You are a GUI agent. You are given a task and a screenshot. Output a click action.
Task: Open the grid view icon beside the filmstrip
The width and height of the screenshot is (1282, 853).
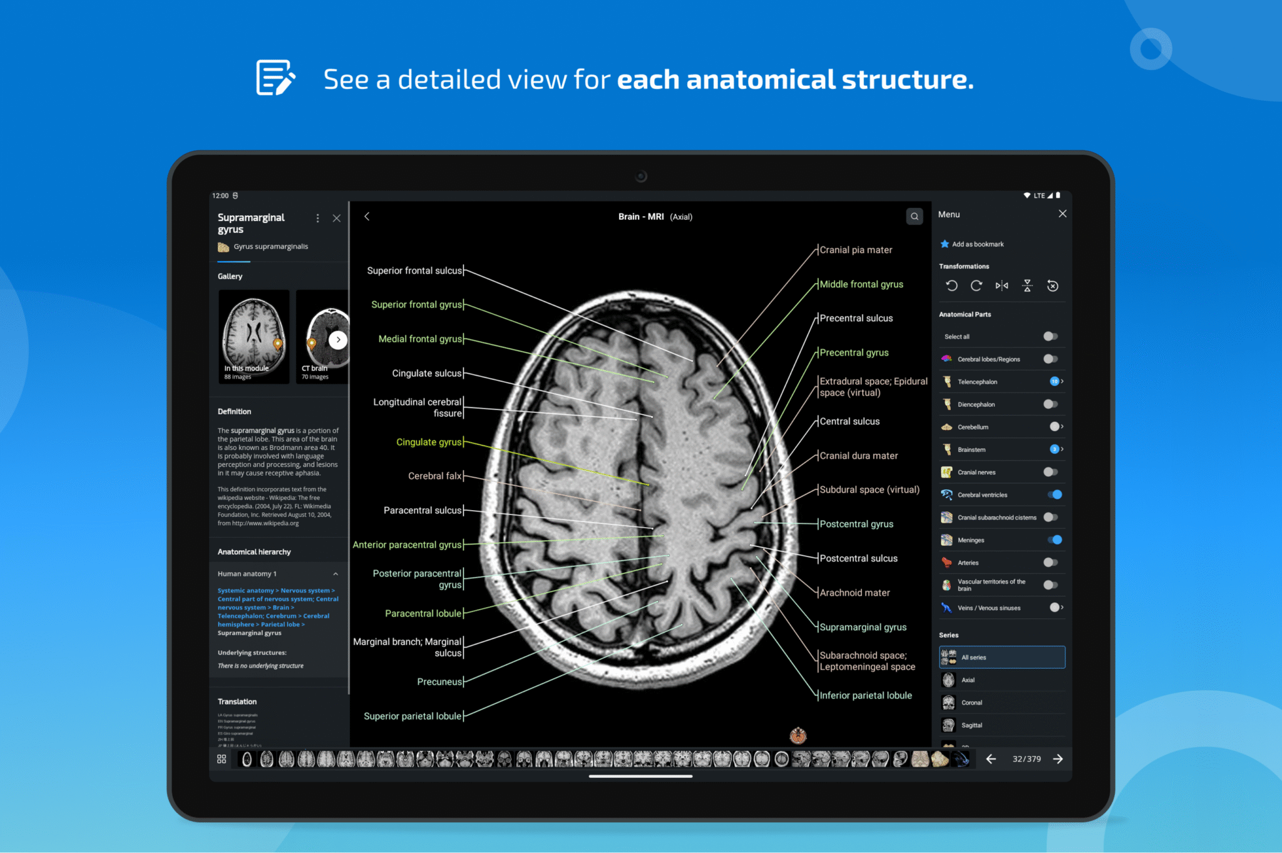[x=222, y=759]
